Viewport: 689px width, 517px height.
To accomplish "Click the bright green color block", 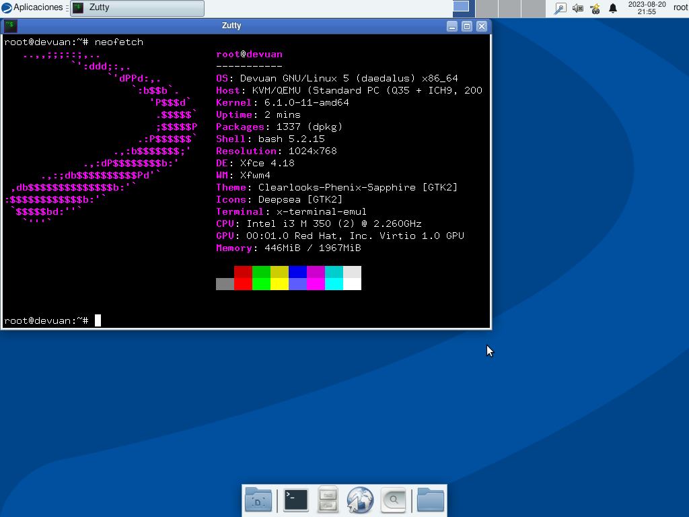I will click(261, 284).
